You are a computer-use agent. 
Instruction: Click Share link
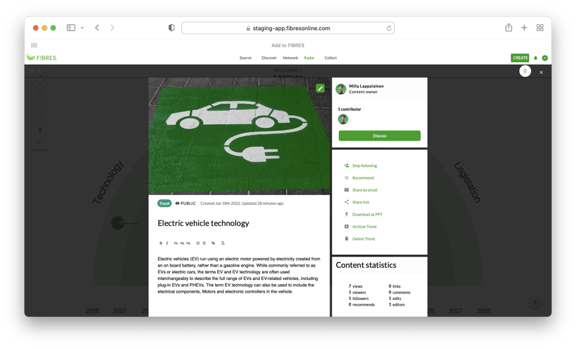coord(361,202)
